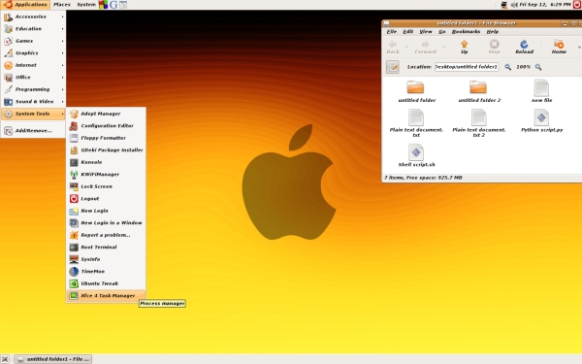Expand Programming submenu
Screen dimensions: 582x364
33,89
